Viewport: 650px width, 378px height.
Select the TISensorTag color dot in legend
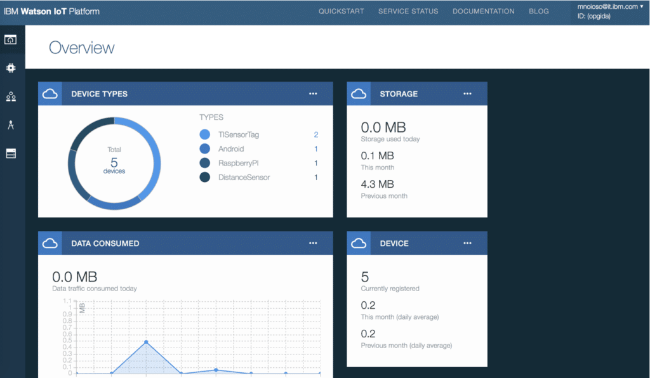click(205, 134)
